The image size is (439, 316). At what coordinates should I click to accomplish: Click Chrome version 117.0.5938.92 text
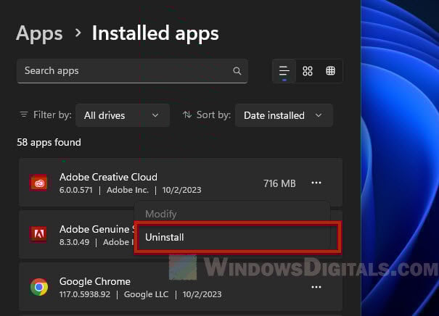point(85,294)
